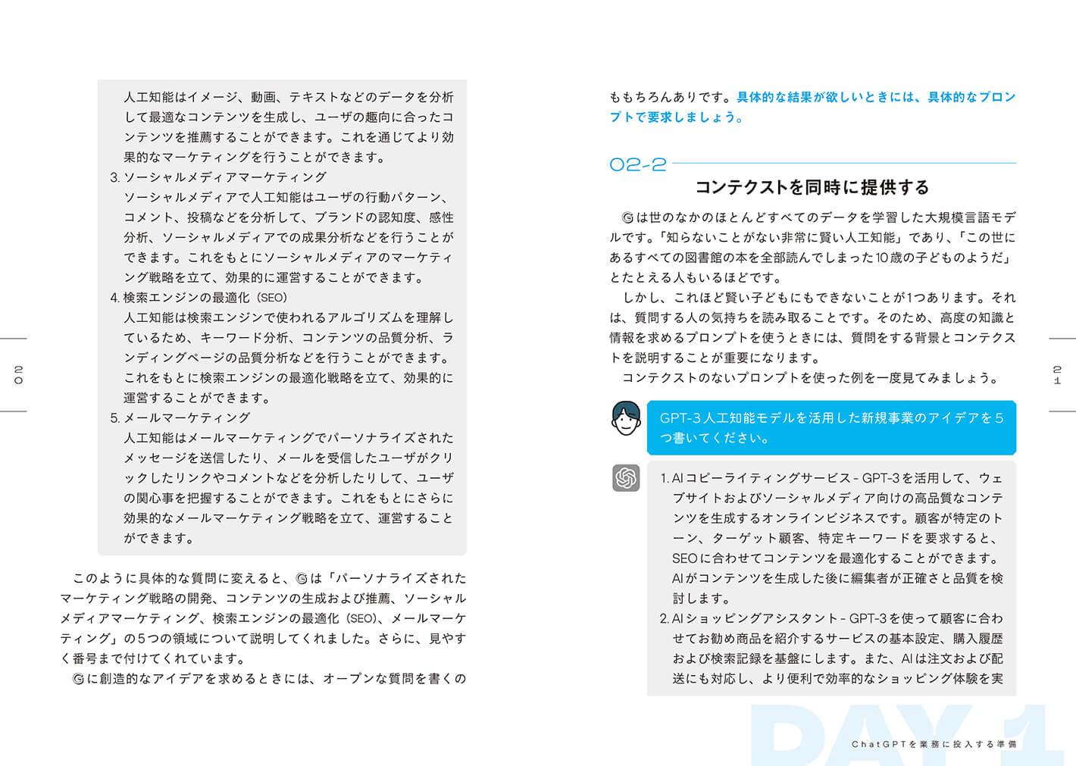Click the footer text ChatGPTを業務に投入する準備
The height and width of the screenshot is (766, 1076).
pos(934,744)
